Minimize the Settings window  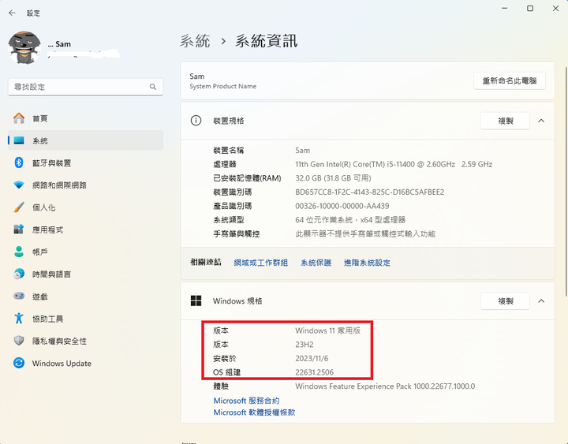[x=505, y=9]
